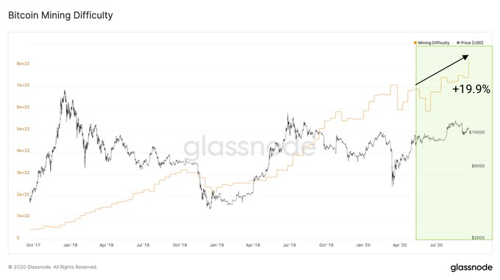Select the +19.9% annotation label
The width and height of the screenshot is (500, 280).
[x=471, y=89]
